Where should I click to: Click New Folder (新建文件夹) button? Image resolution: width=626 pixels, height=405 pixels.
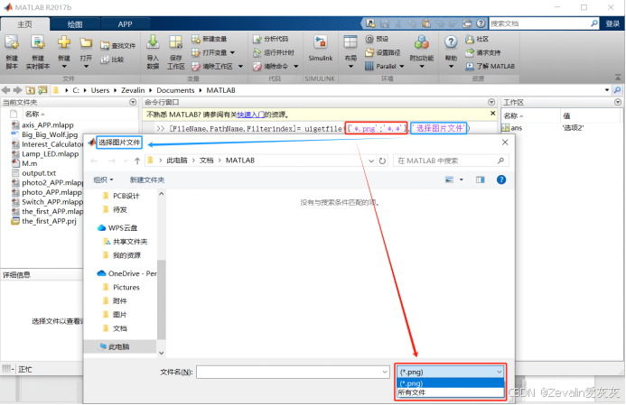point(147,179)
